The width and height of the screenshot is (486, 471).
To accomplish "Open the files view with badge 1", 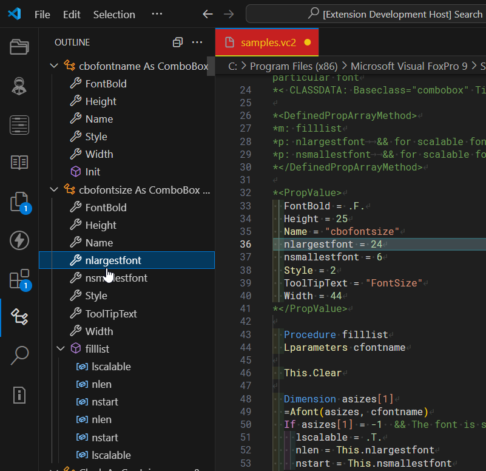I will pos(20,203).
